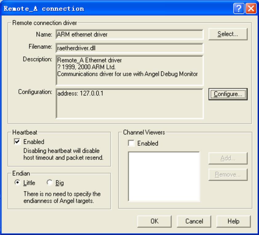Click the 'Disabling heartbeat will disable' note
Image resolution: width=259 pixels, height=235 pixels.
pos(62,151)
